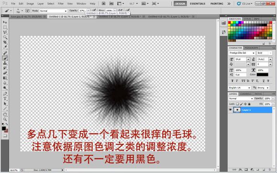Image resolution: width=277 pixels, height=173 pixels.
Task: Select the Brush tool in toolbox
Action: (x=5, y=58)
